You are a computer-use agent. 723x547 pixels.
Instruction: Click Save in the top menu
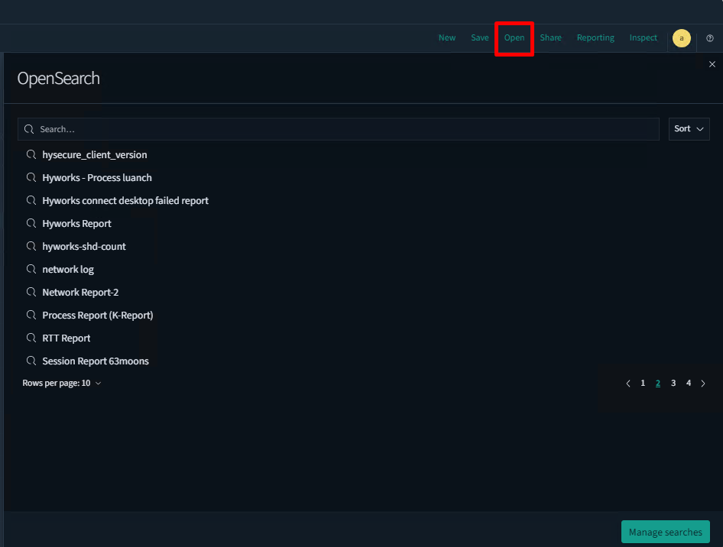coord(480,38)
